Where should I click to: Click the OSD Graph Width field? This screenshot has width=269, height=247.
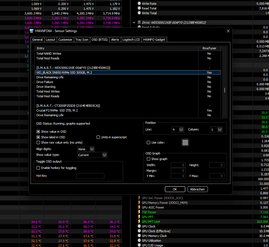click(x=178, y=165)
